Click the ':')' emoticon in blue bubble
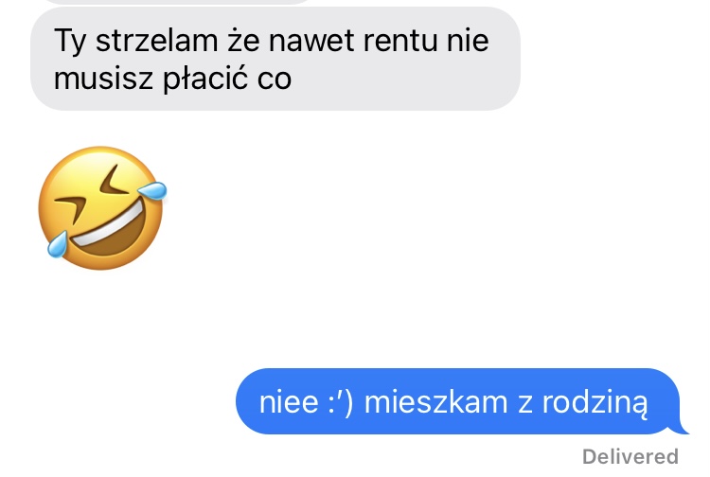This screenshot has width=710, height=477. point(340,402)
